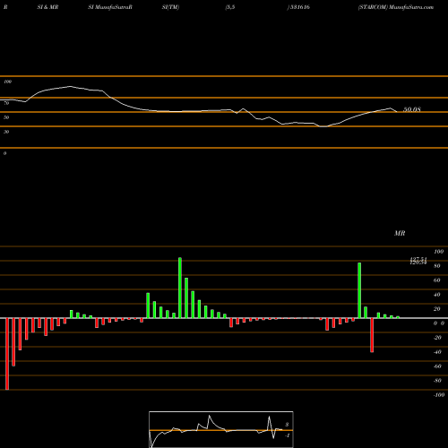Click the lone long red bar near right side

[x=372, y=335]
